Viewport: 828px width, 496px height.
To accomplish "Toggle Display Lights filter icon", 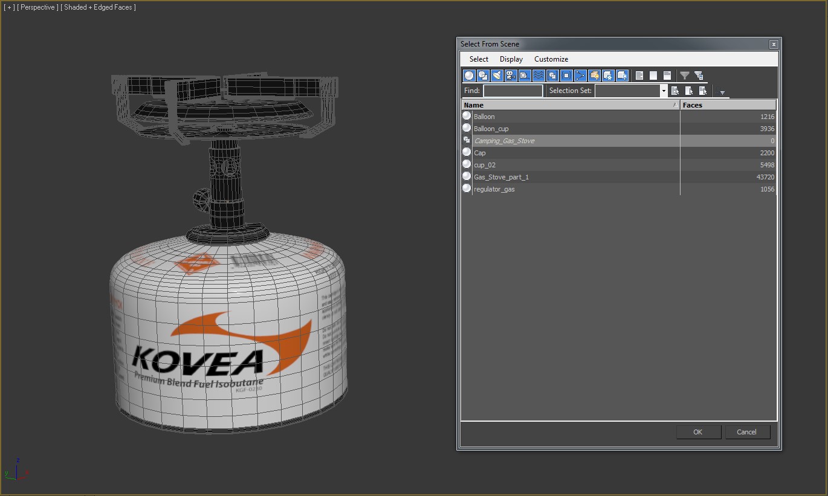I will pos(497,76).
